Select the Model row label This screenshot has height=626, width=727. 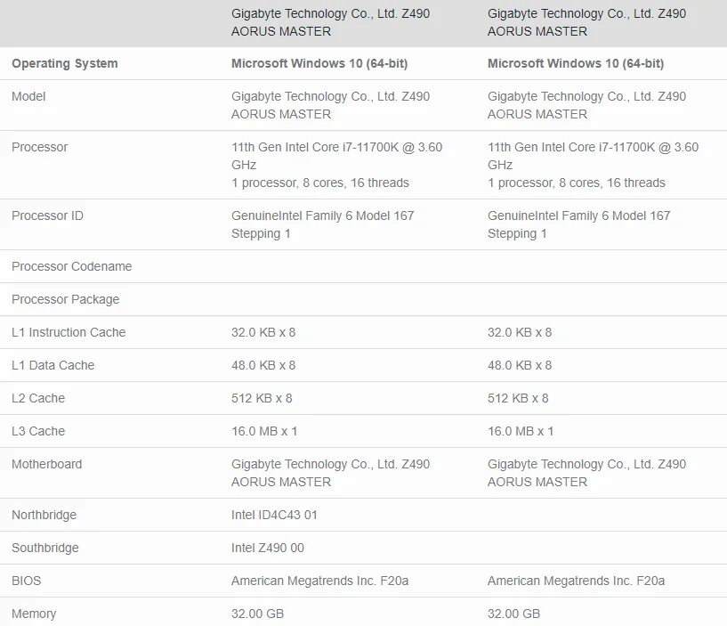[x=28, y=96]
